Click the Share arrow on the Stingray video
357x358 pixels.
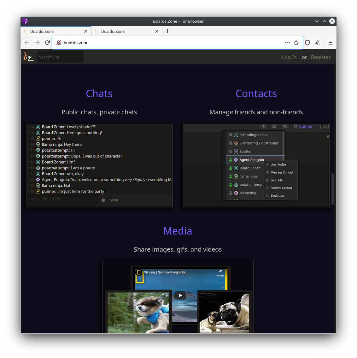point(220,273)
